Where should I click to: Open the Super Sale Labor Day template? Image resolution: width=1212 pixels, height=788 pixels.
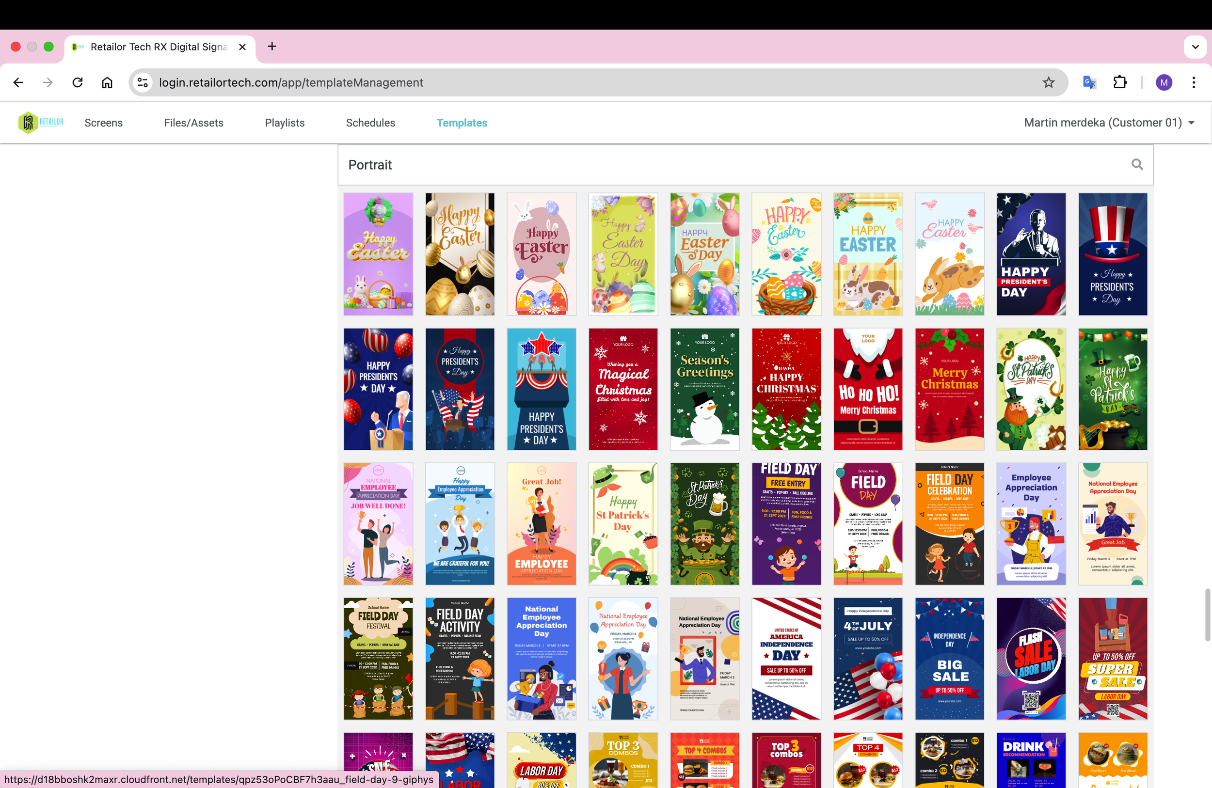[x=1112, y=659]
